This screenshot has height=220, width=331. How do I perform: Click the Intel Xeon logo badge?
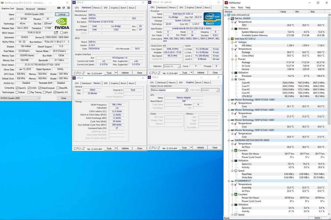pos(212,19)
